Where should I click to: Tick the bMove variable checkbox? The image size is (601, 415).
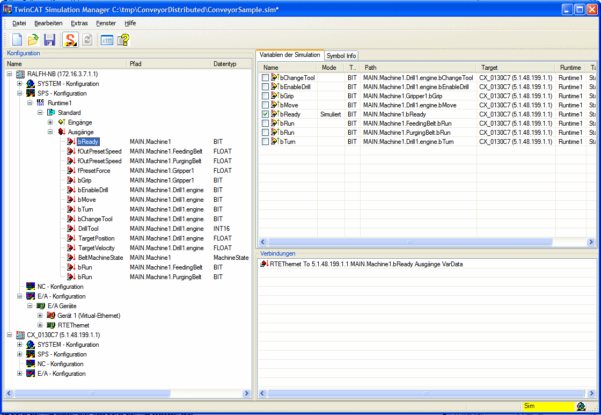pos(265,105)
